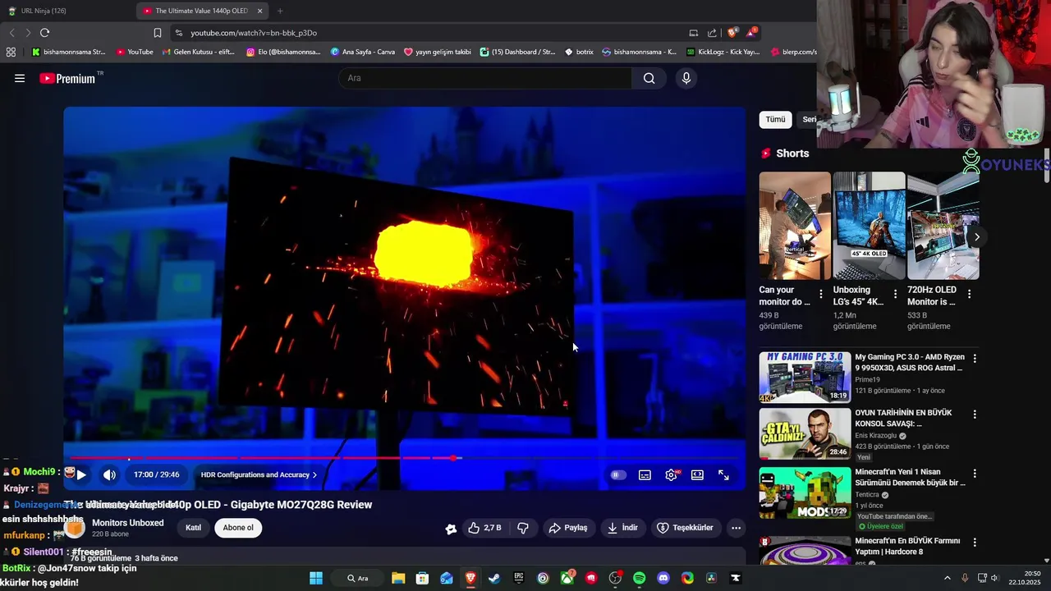This screenshot has width=1051, height=591.
Task: Open options for 'Unboxing LG's 45"' Short
Action: click(x=895, y=294)
